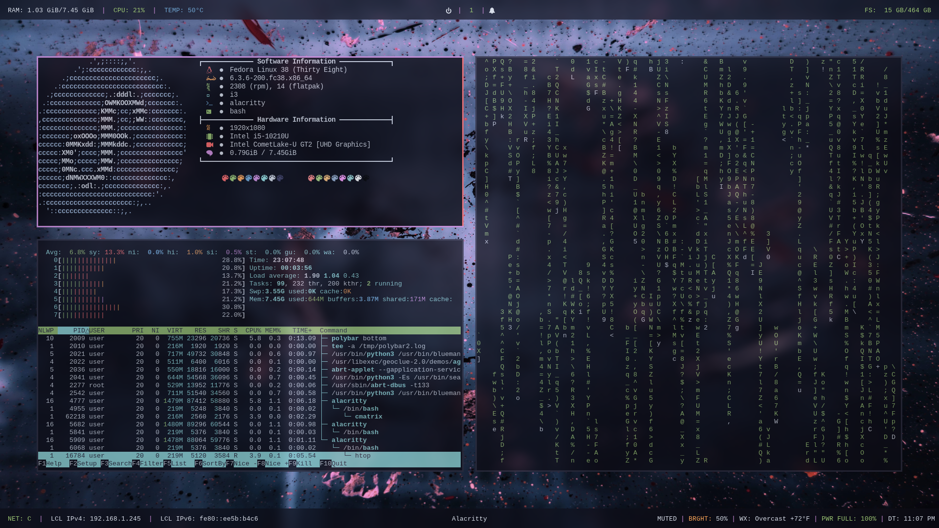Click the terminal prompt icon beside alacritty

[x=209, y=103]
